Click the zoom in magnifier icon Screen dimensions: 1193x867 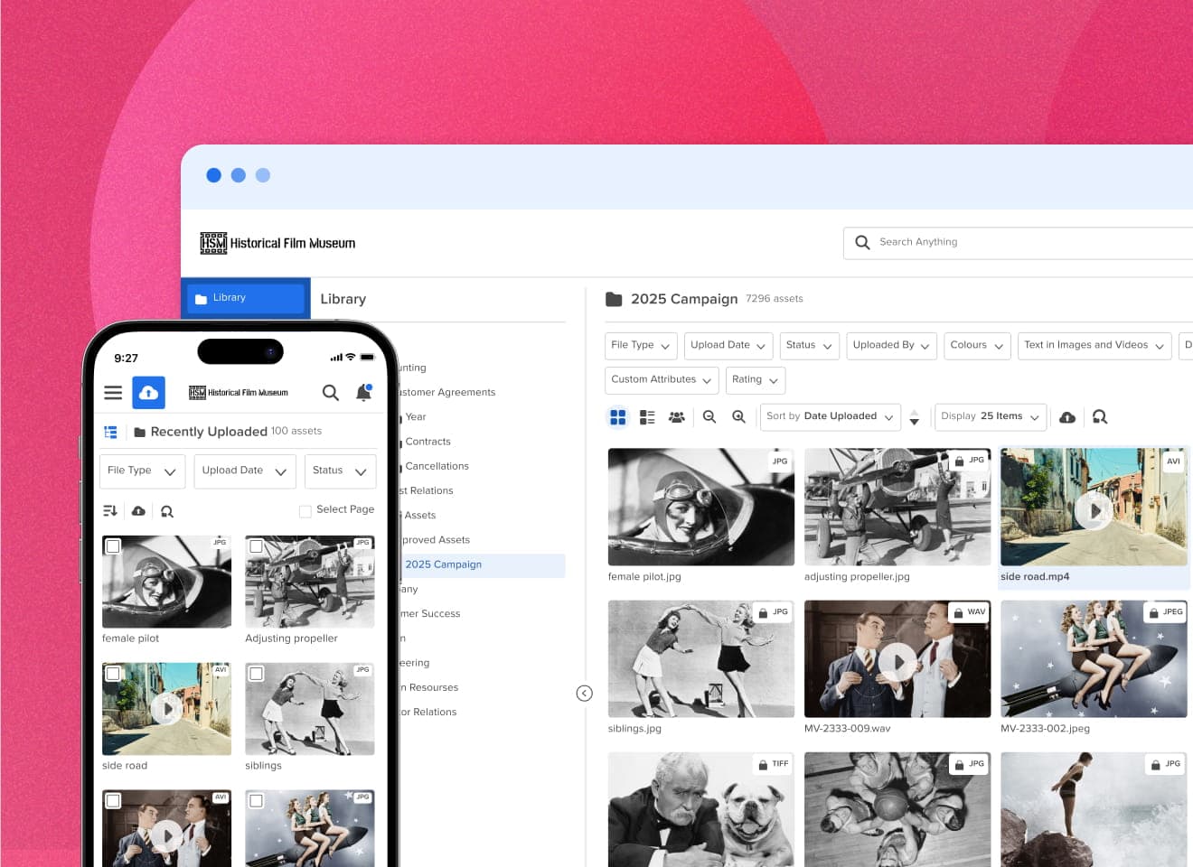(x=738, y=417)
